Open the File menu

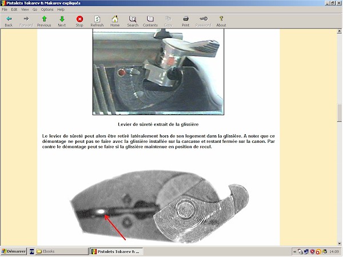pyautogui.click(x=5, y=9)
